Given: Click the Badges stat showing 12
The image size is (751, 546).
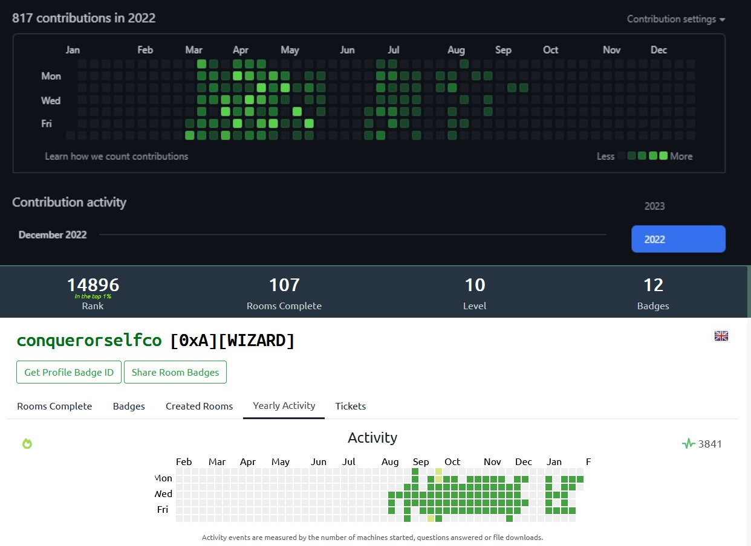Looking at the screenshot, I should [x=653, y=284].
